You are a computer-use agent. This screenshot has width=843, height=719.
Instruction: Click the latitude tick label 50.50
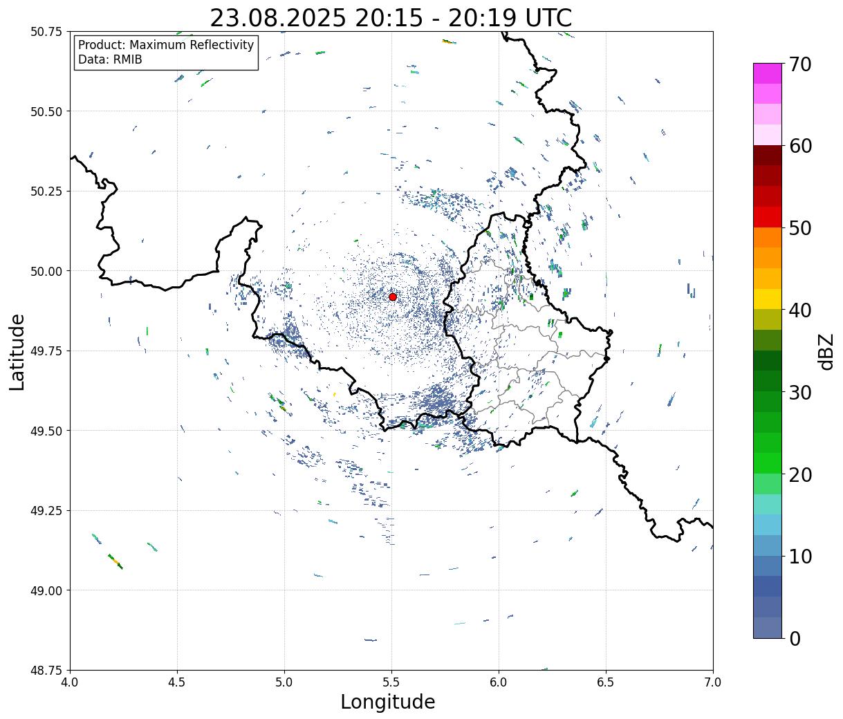coord(46,111)
